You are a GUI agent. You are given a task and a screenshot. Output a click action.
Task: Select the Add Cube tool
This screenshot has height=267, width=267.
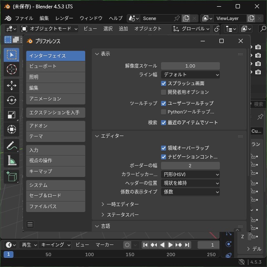tap(11, 176)
